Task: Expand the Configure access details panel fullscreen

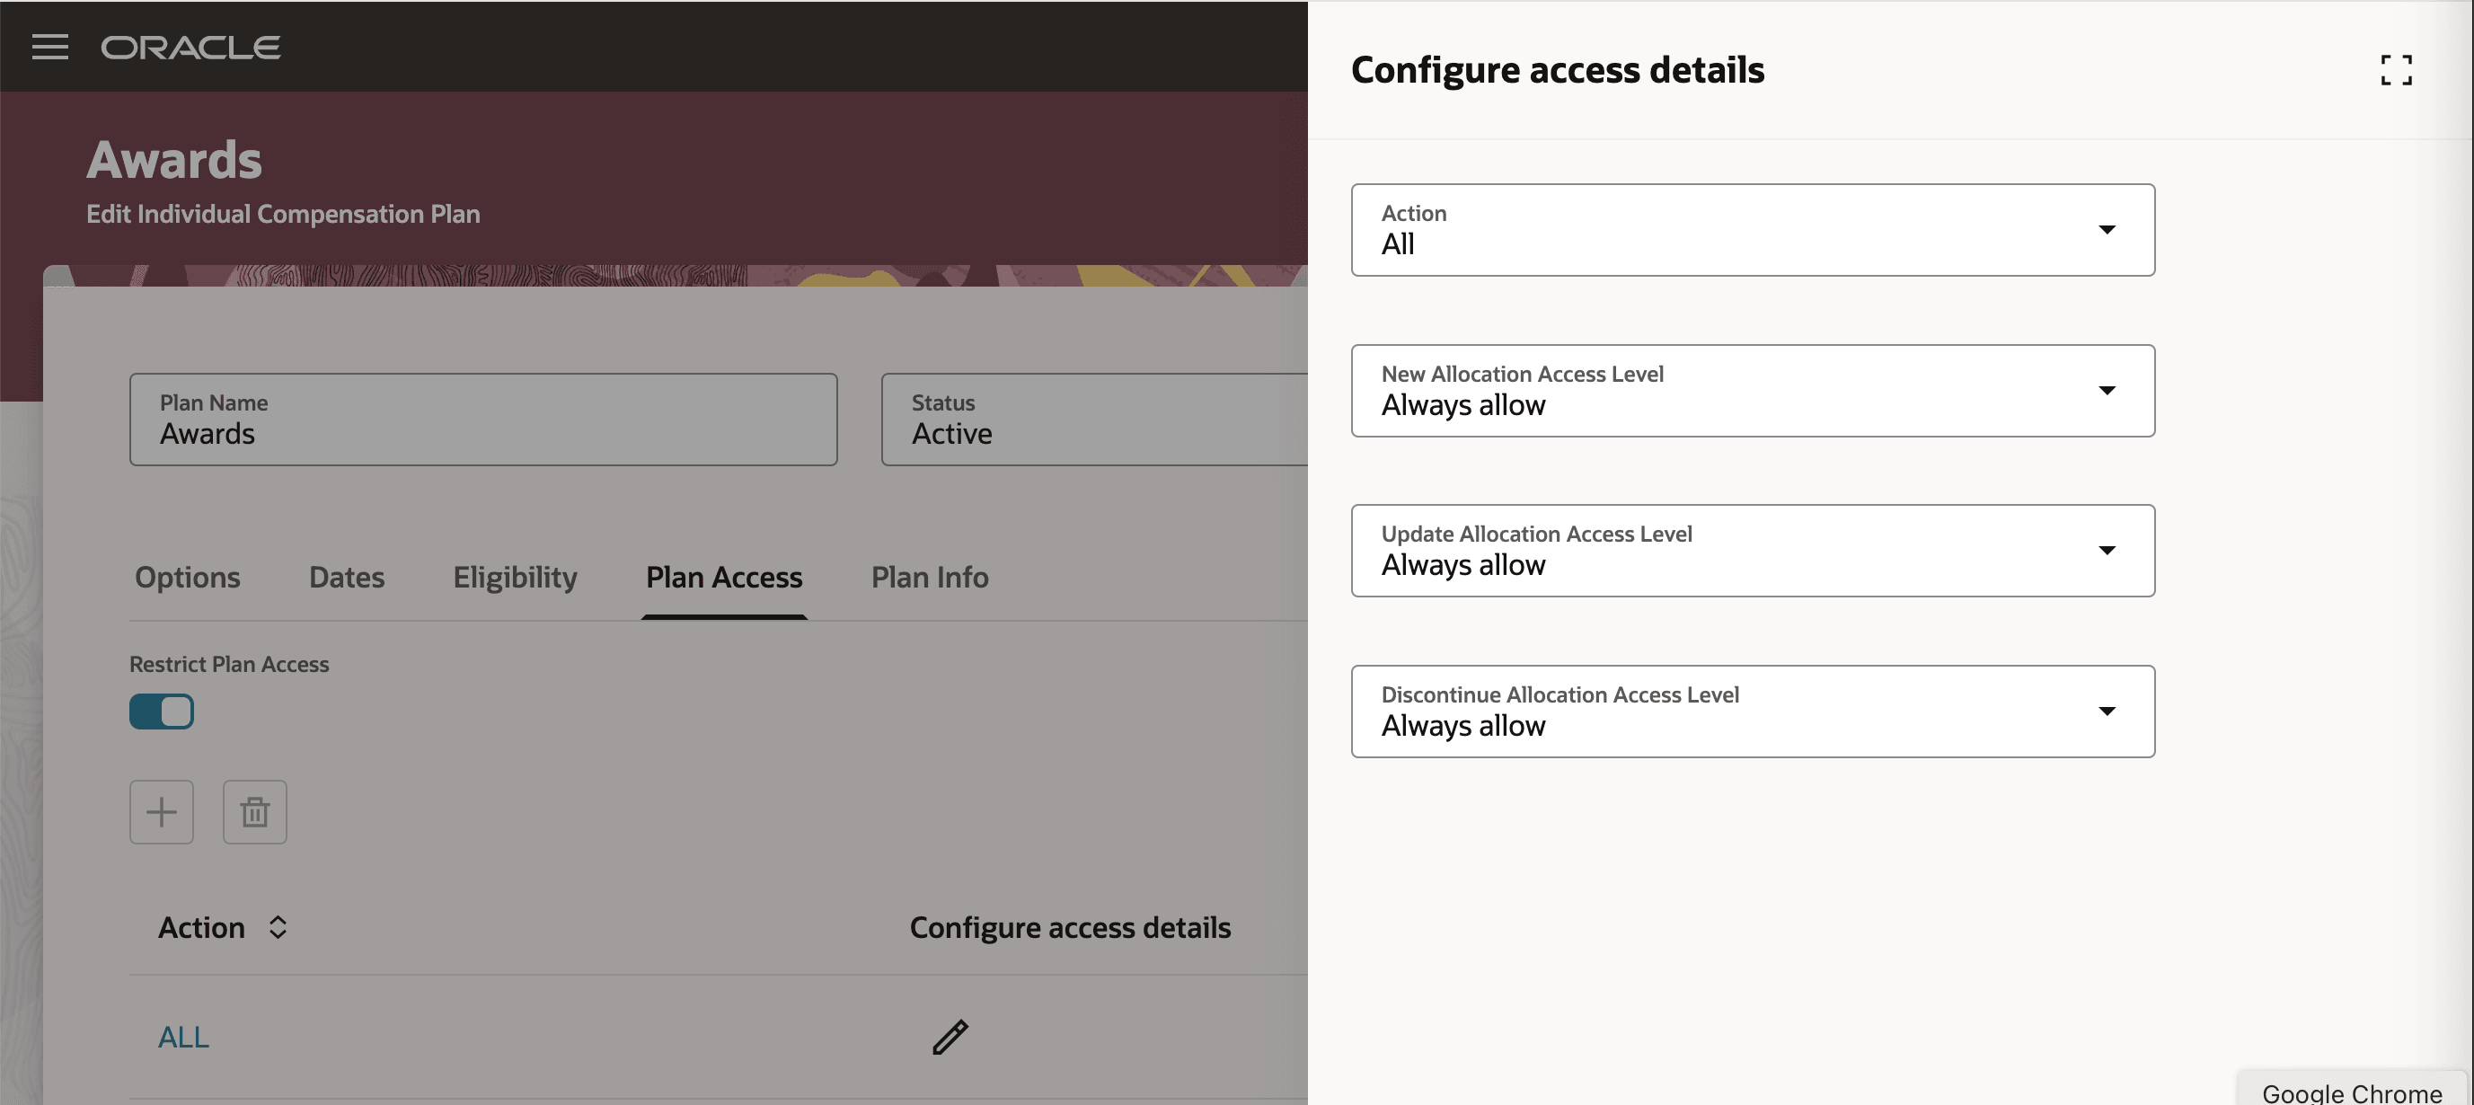Action: [x=2397, y=70]
